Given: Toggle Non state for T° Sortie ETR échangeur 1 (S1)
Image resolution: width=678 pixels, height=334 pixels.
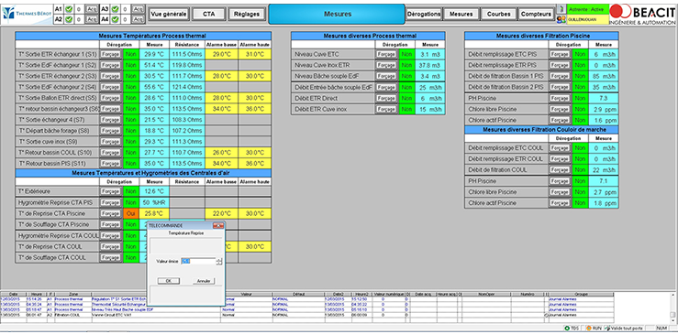Looking at the screenshot, I should [x=131, y=54].
